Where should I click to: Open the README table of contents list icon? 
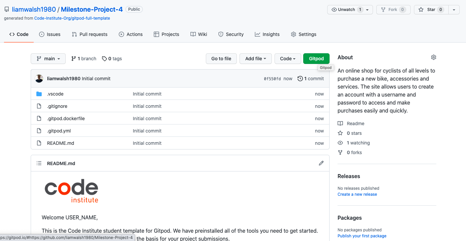[39, 163]
